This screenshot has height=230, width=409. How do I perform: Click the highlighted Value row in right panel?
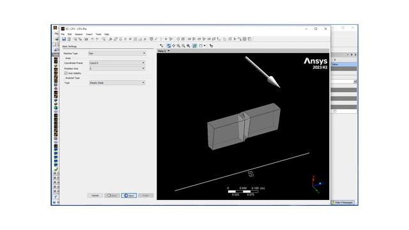pos(344,65)
